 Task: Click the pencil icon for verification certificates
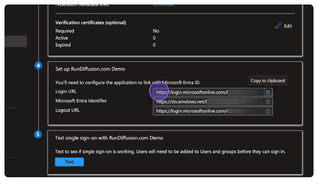pos(278,26)
